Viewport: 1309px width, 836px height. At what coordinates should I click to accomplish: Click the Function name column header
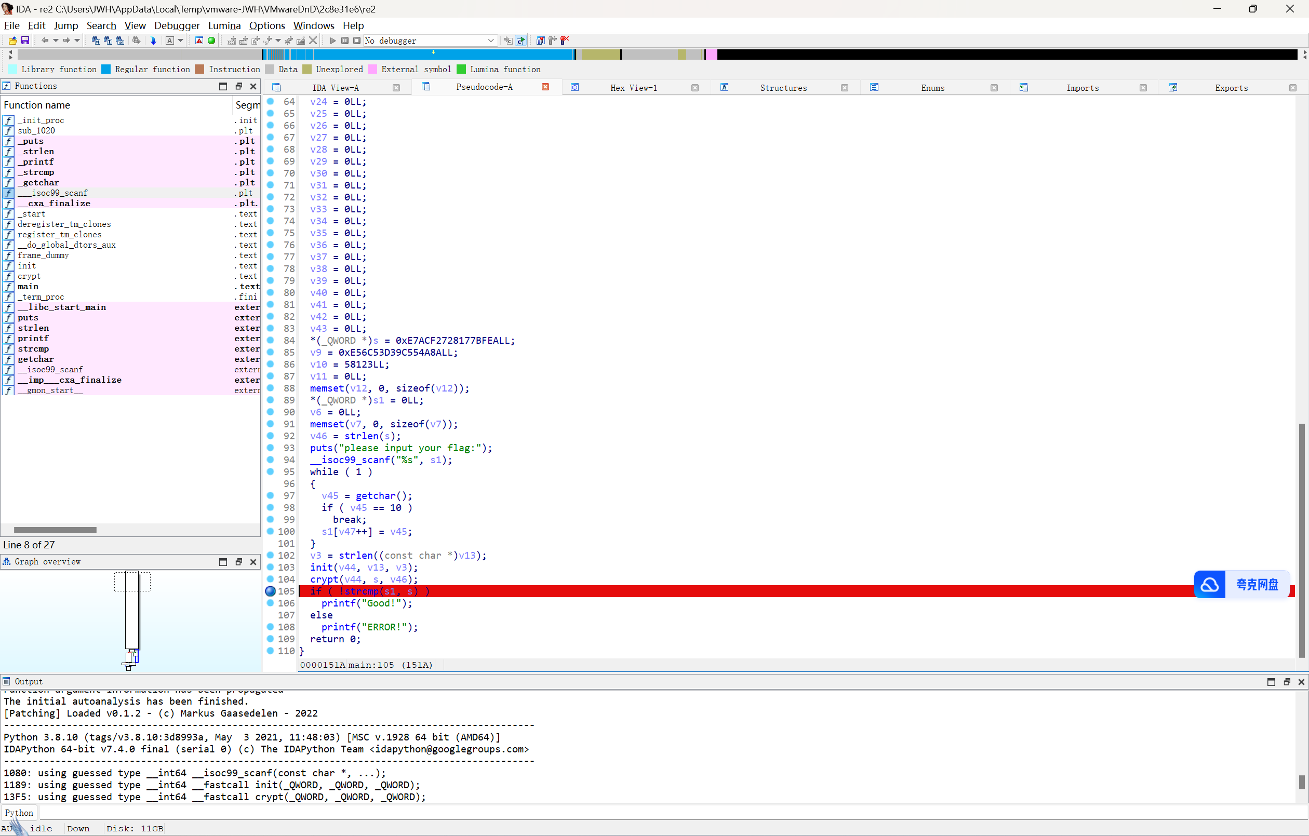tap(37, 105)
